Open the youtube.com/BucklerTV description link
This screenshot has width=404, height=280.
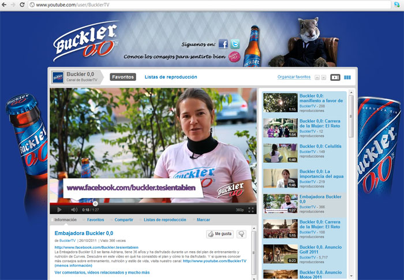[215, 261]
